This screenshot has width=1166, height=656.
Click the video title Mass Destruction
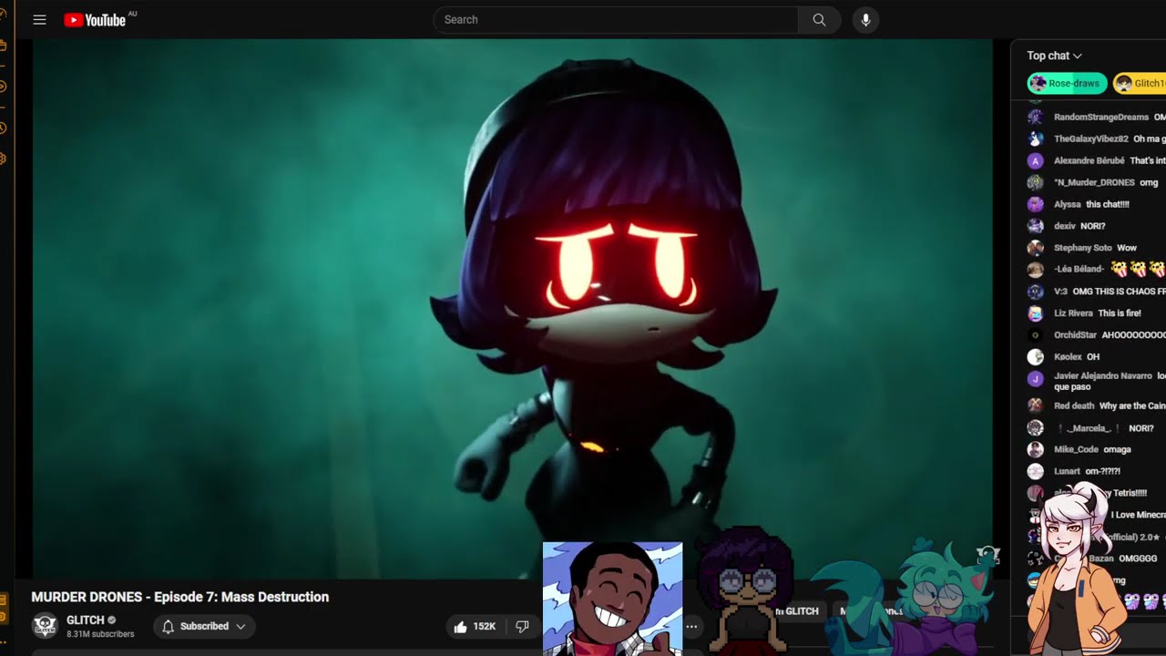tap(180, 597)
